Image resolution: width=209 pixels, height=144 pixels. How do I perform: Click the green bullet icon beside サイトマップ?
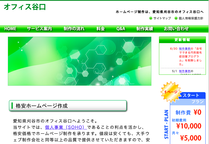(151, 18)
